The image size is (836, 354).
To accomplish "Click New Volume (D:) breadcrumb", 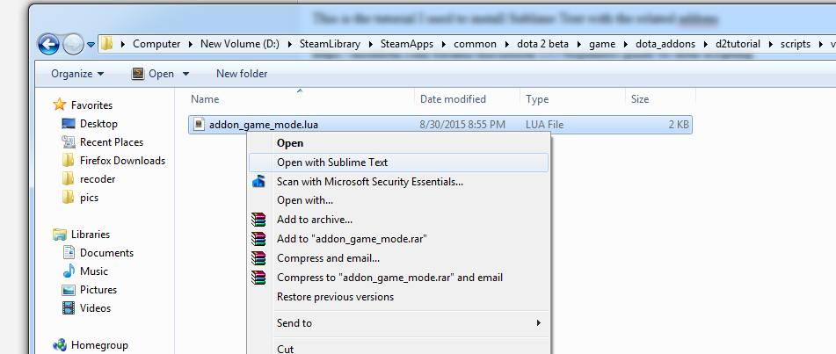I will pos(240,44).
